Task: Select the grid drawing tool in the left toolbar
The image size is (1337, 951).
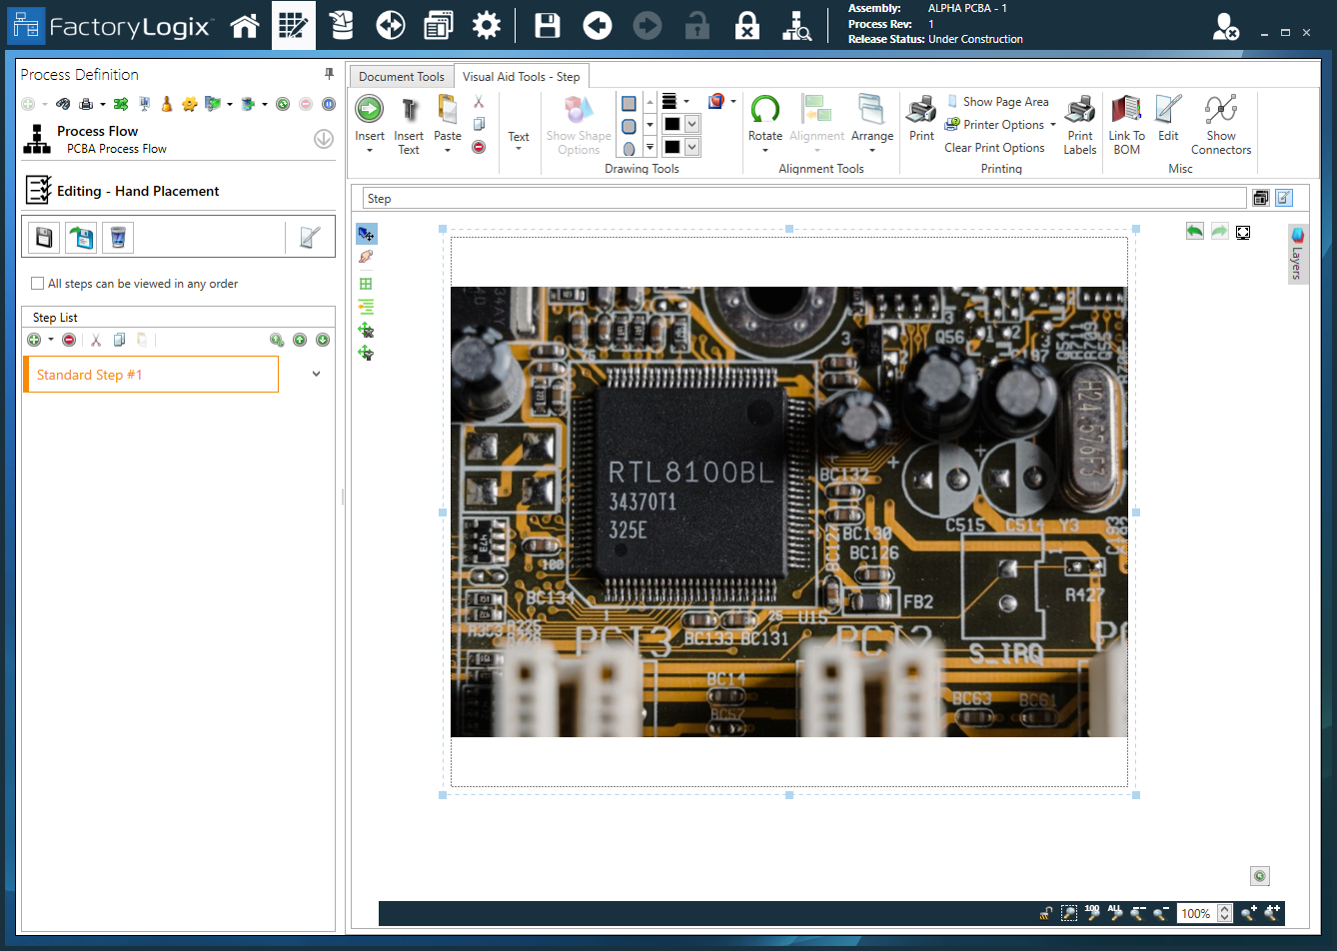Action: [x=366, y=283]
